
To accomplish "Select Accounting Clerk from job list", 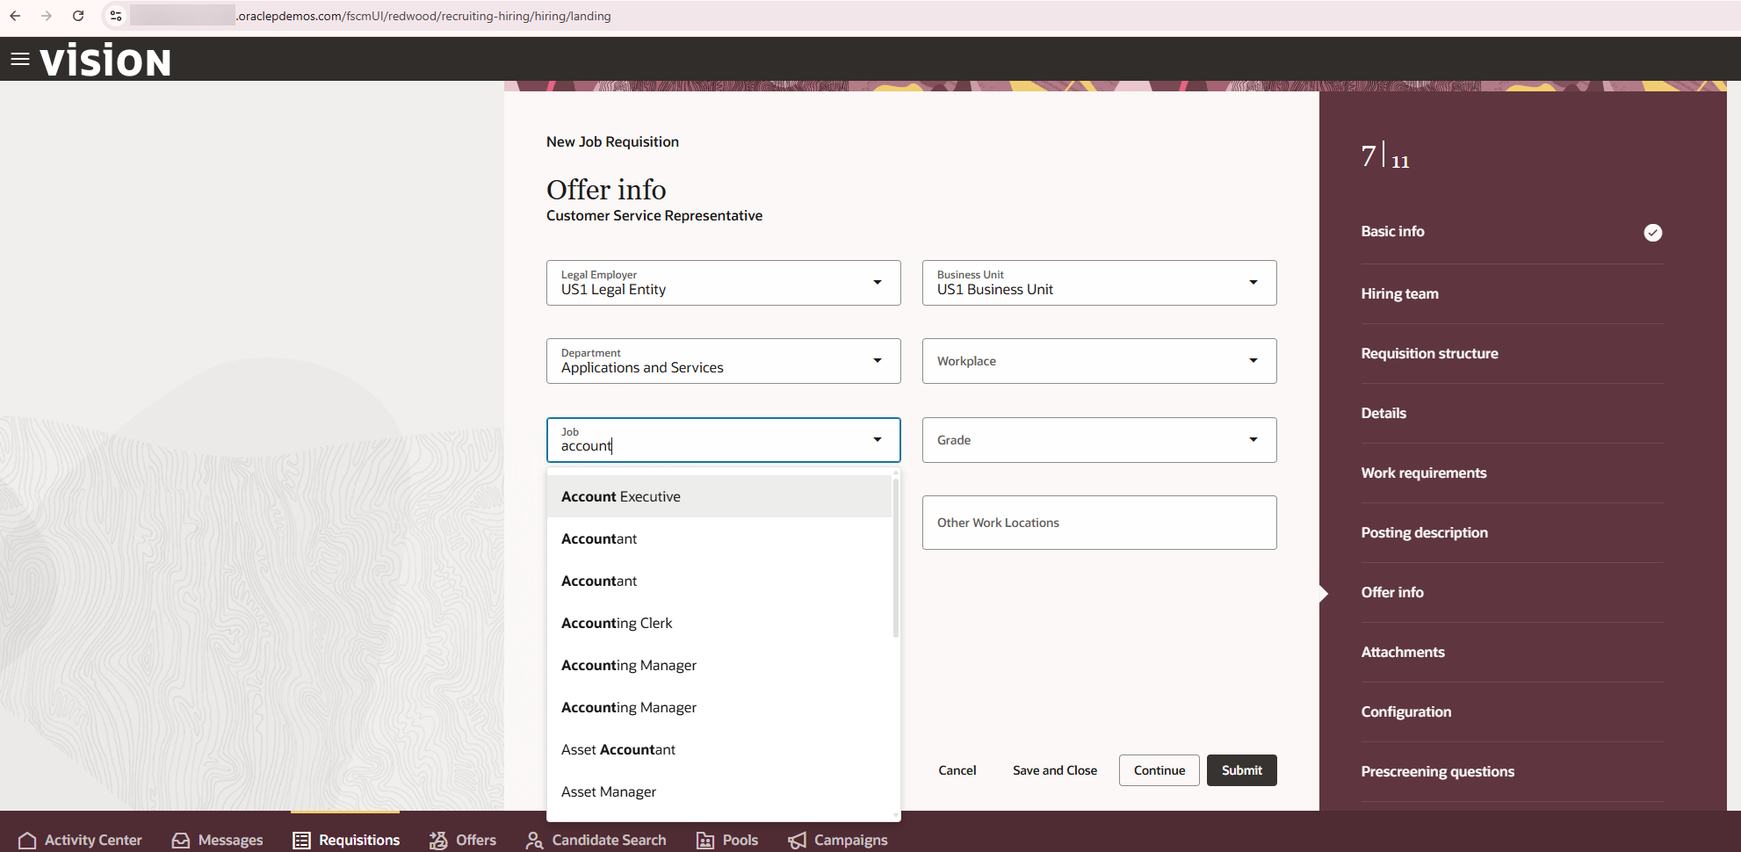I will tap(719, 623).
